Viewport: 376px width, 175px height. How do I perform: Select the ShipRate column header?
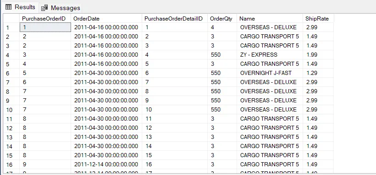point(318,18)
